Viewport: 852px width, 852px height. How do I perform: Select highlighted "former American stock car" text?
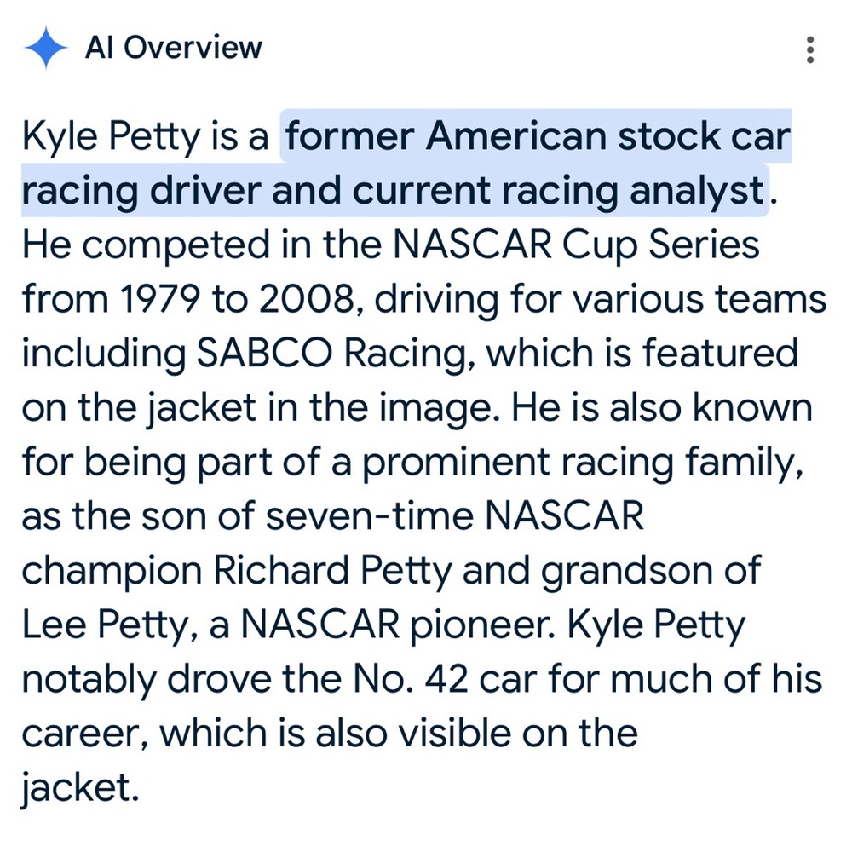point(538,135)
